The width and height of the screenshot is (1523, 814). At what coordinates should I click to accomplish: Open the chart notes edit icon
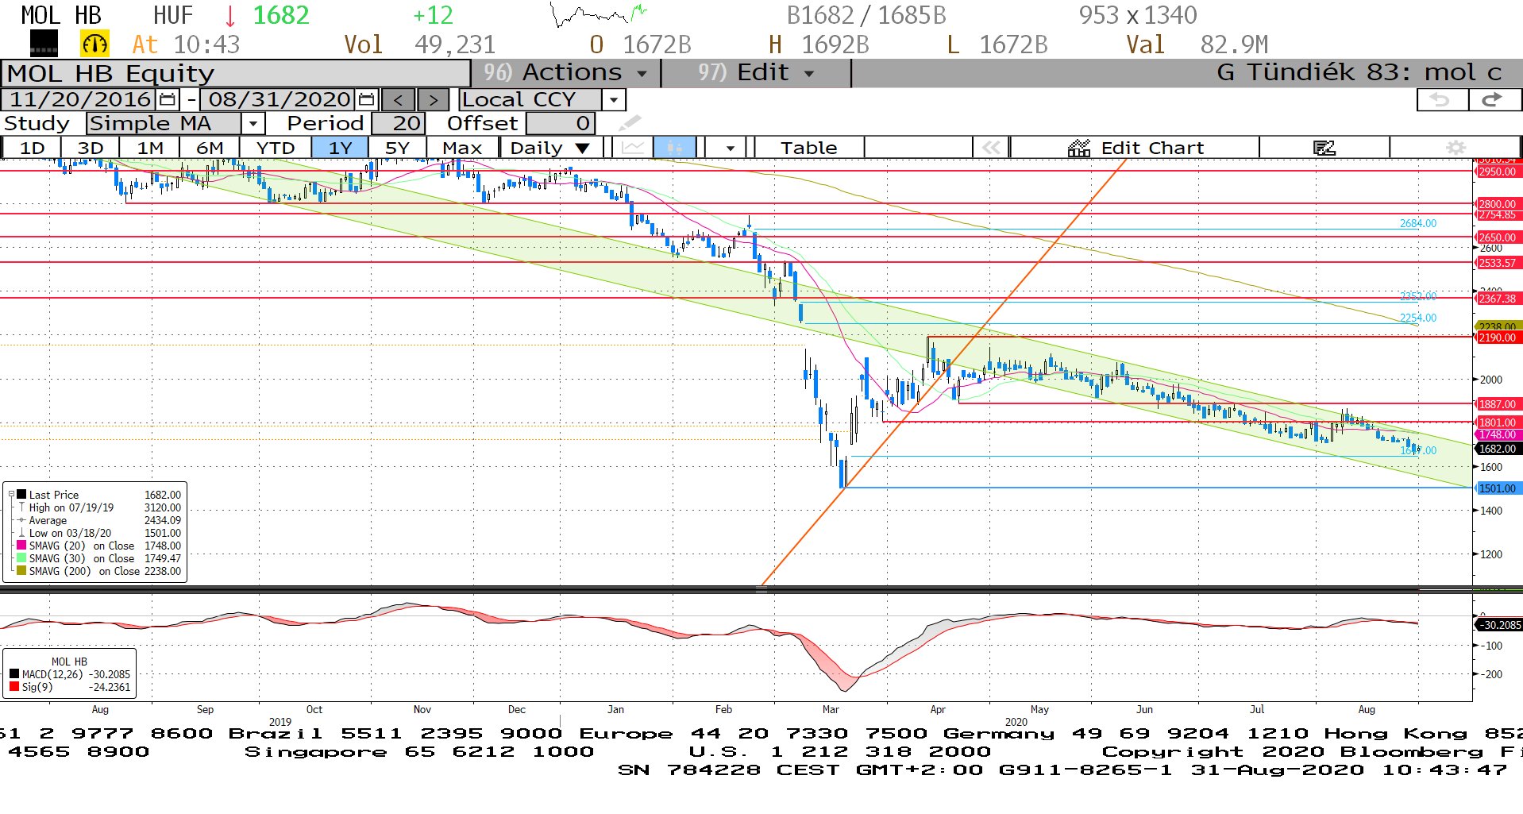point(1324,148)
